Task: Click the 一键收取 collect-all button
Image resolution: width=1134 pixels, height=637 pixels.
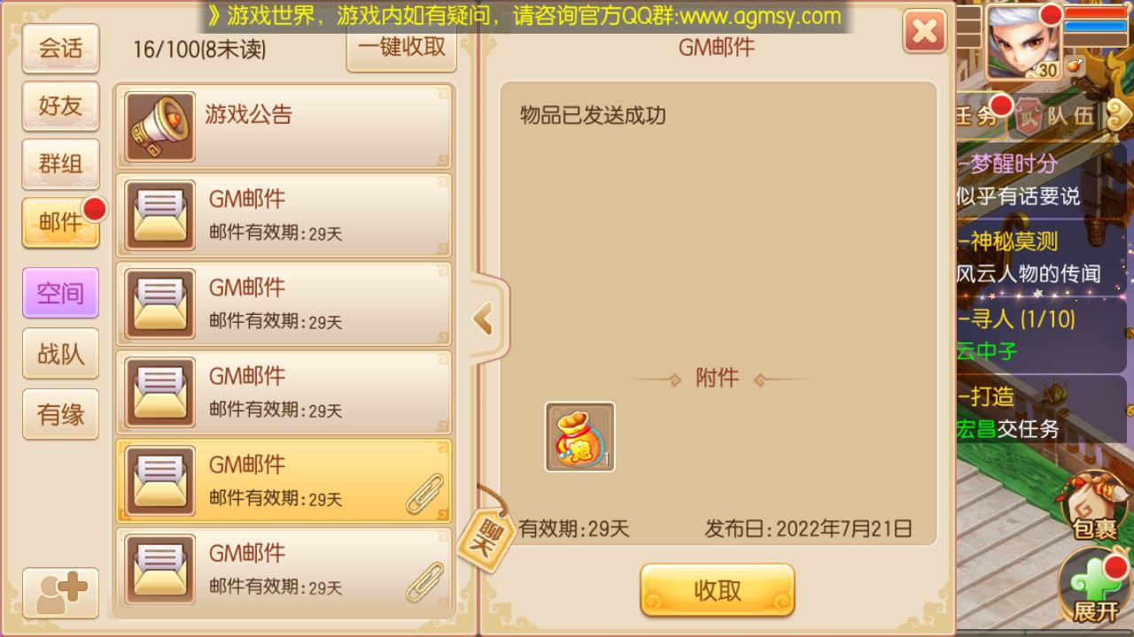Action: click(x=401, y=48)
